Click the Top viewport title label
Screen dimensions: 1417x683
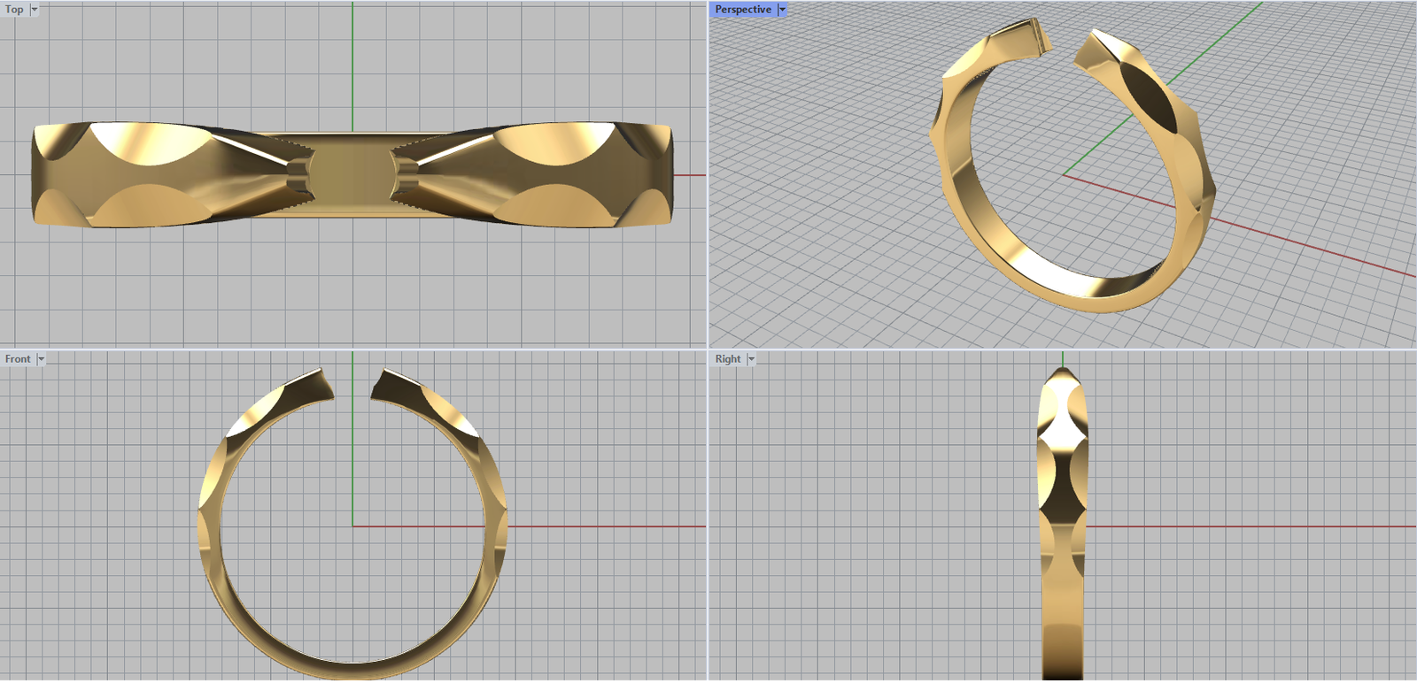(x=14, y=10)
